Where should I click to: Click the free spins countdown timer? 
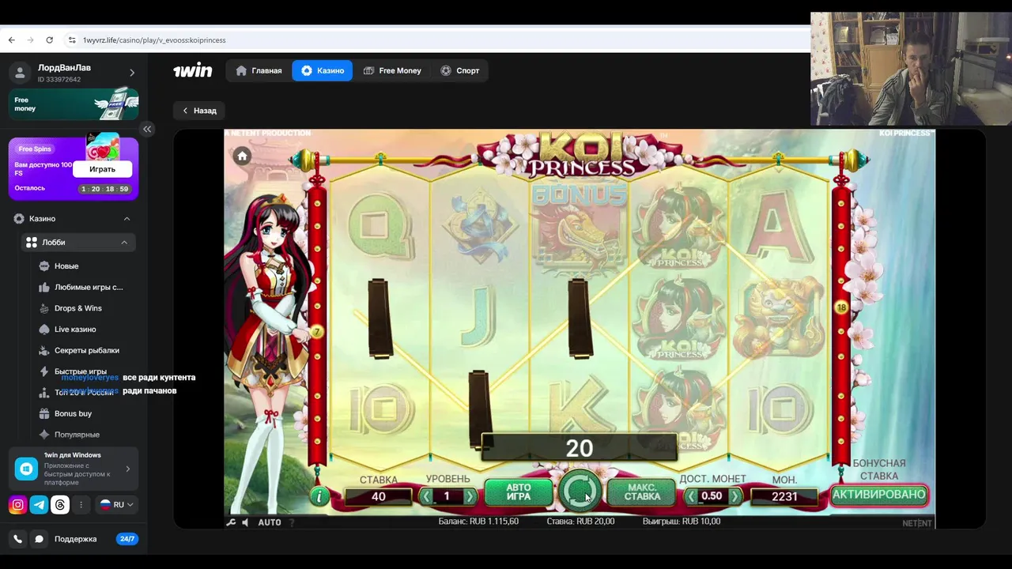coord(104,189)
